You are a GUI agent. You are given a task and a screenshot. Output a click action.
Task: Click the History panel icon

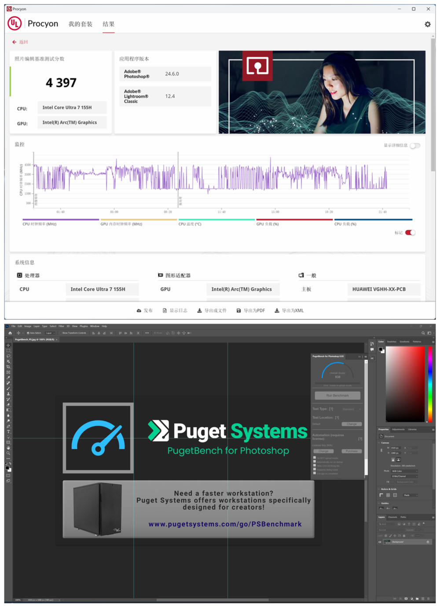click(372, 344)
